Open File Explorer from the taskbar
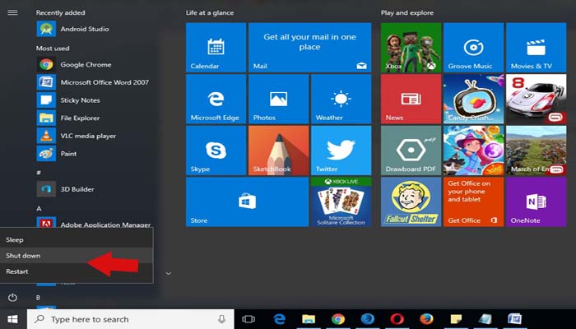Image resolution: width=576 pixels, height=329 pixels. point(309,319)
